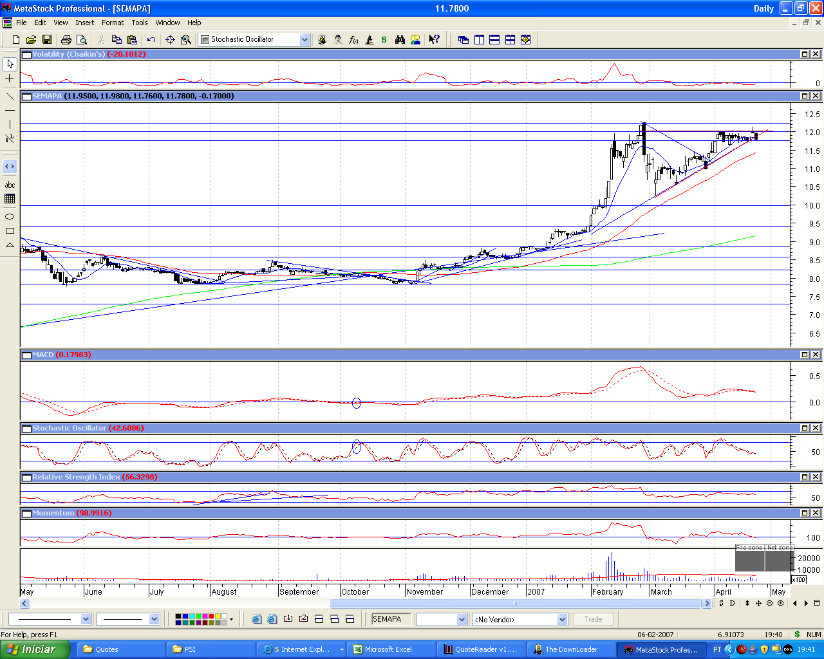The height and width of the screenshot is (659, 824).
Task: Click the D daily periodicity button
Action: click(x=732, y=603)
